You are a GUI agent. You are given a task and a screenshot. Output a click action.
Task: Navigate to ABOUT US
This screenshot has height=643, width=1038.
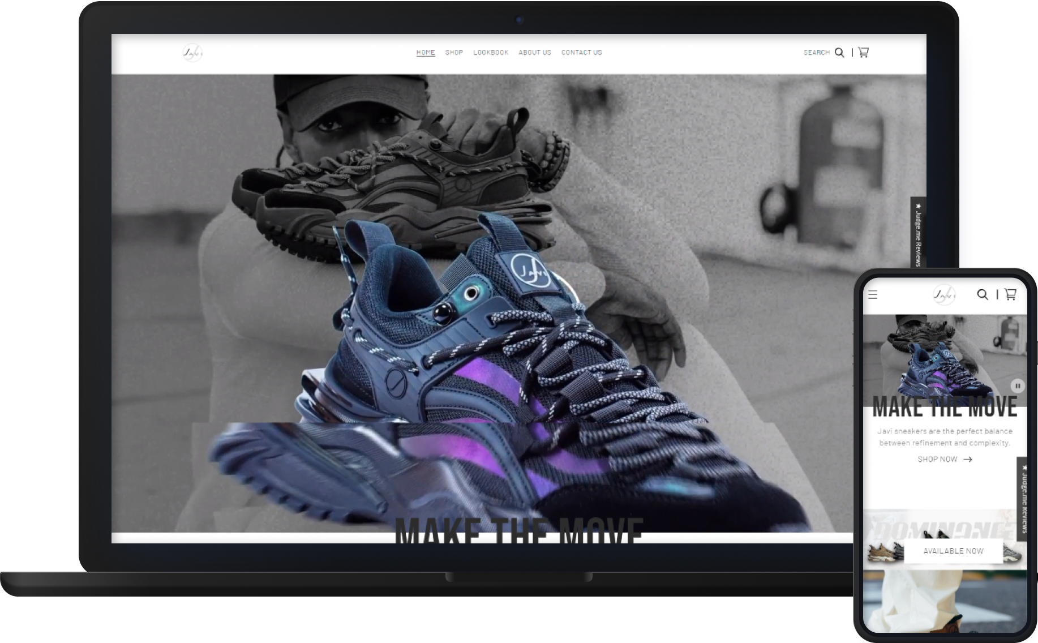(x=535, y=53)
